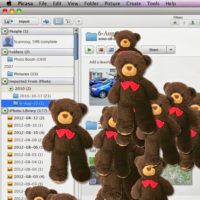This screenshot has width=200, height=200.
Task: Open the Help menu
Action: pos(171,4)
